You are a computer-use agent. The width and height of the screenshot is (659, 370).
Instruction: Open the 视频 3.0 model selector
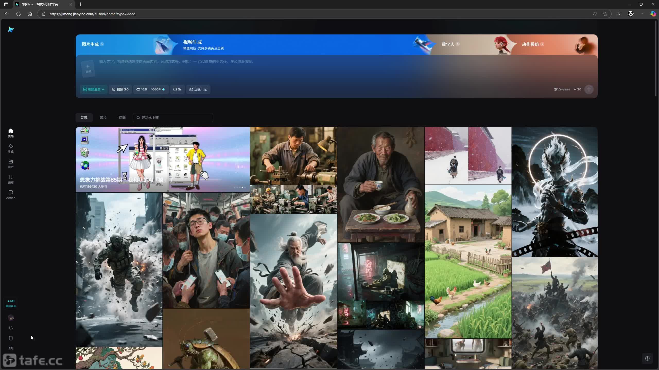(120, 89)
